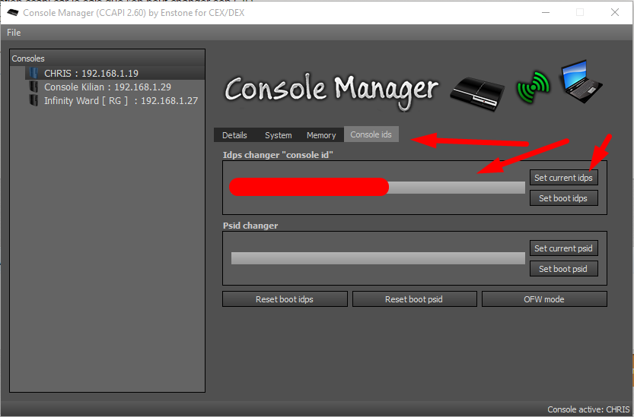Click the Set current idps button
Viewport: 634px width, 417px height.
(x=564, y=178)
